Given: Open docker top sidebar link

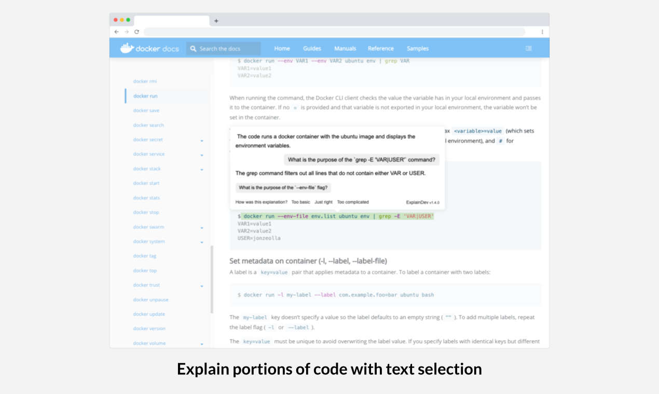Looking at the screenshot, I should tap(145, 270).
